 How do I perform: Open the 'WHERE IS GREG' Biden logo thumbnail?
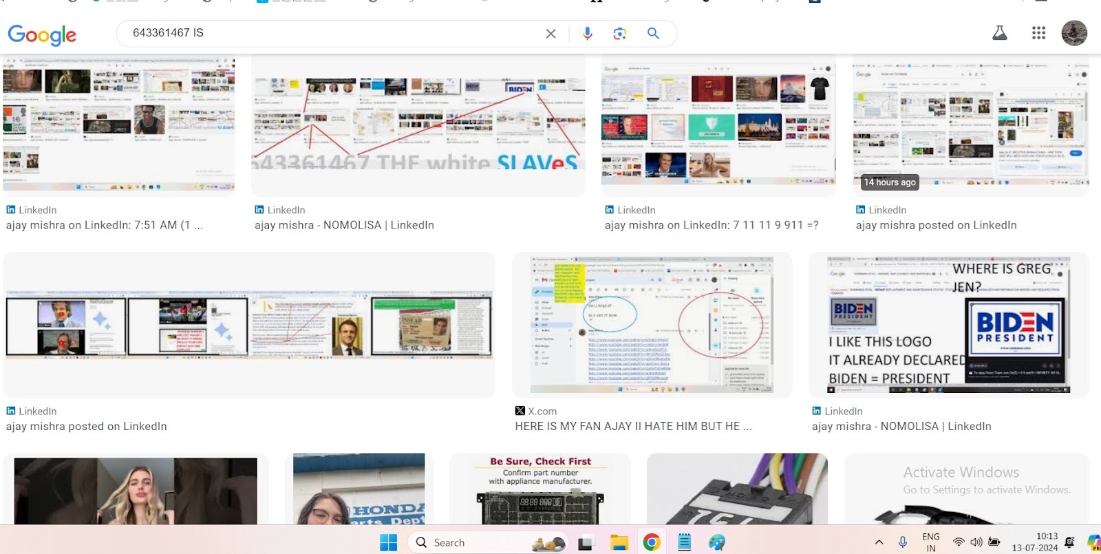click(949, 325)
